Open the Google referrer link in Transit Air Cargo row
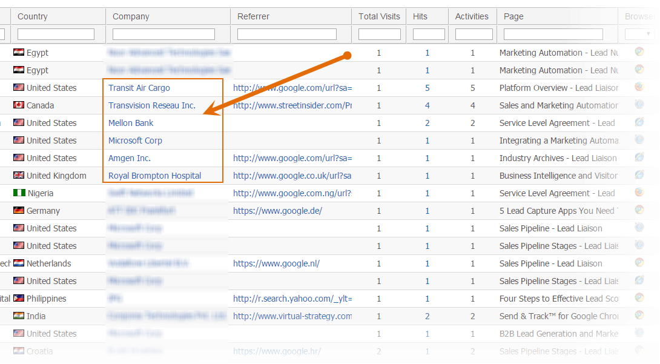The image size is (660, 364). 292,88
